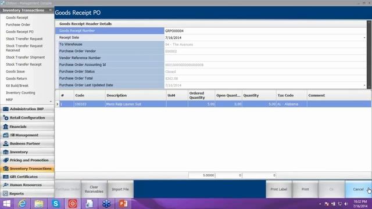Click the 5.00000 total at grid footer
Viewport: 372px width, 209px height.
[x=202, y=175]
